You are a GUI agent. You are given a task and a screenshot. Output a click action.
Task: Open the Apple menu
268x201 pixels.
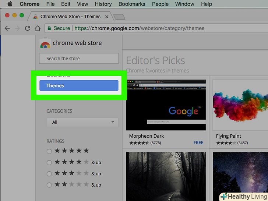[x=10, y=4]
